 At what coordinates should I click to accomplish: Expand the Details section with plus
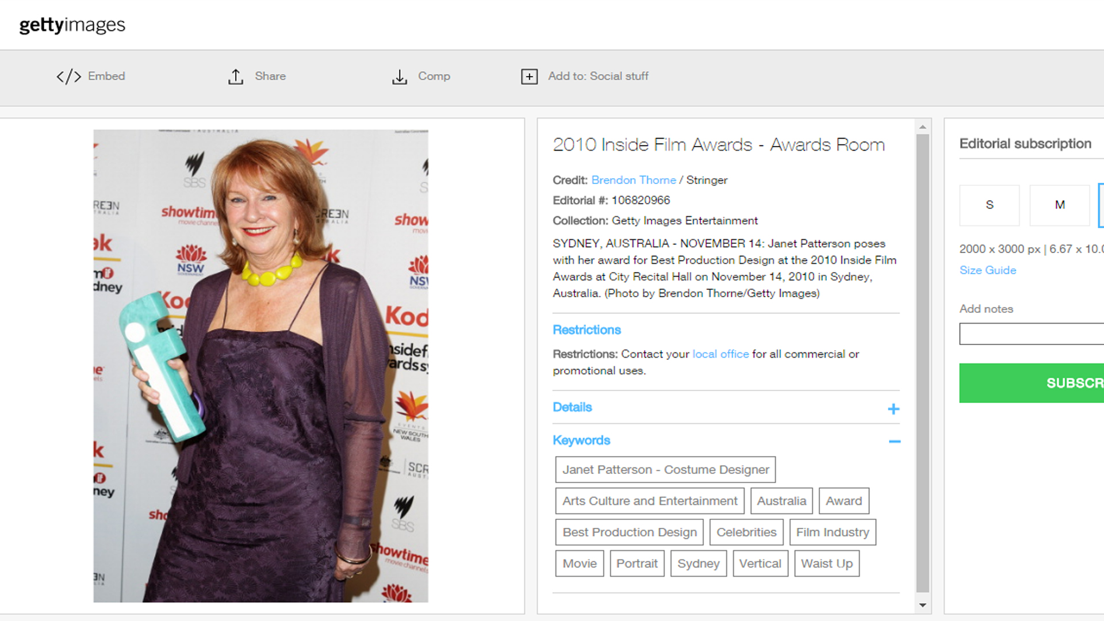point(893,409)
